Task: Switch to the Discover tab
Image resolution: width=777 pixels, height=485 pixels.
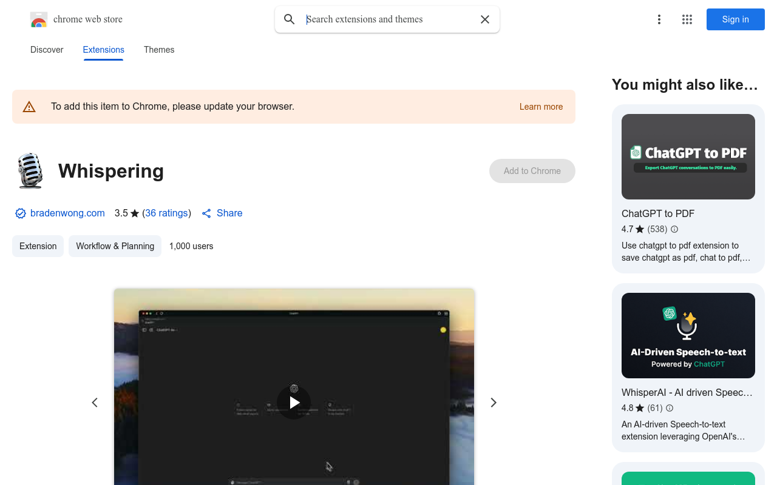Action: coord(47,50)
